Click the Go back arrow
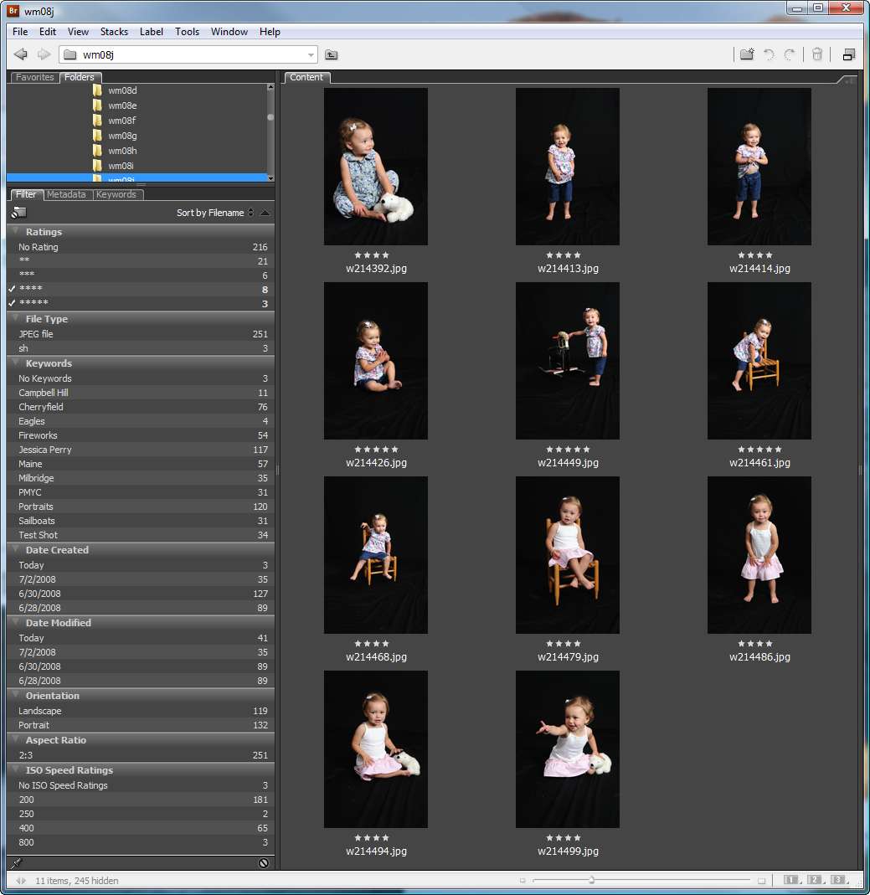 pyautogui.click(x=21, y=54)
